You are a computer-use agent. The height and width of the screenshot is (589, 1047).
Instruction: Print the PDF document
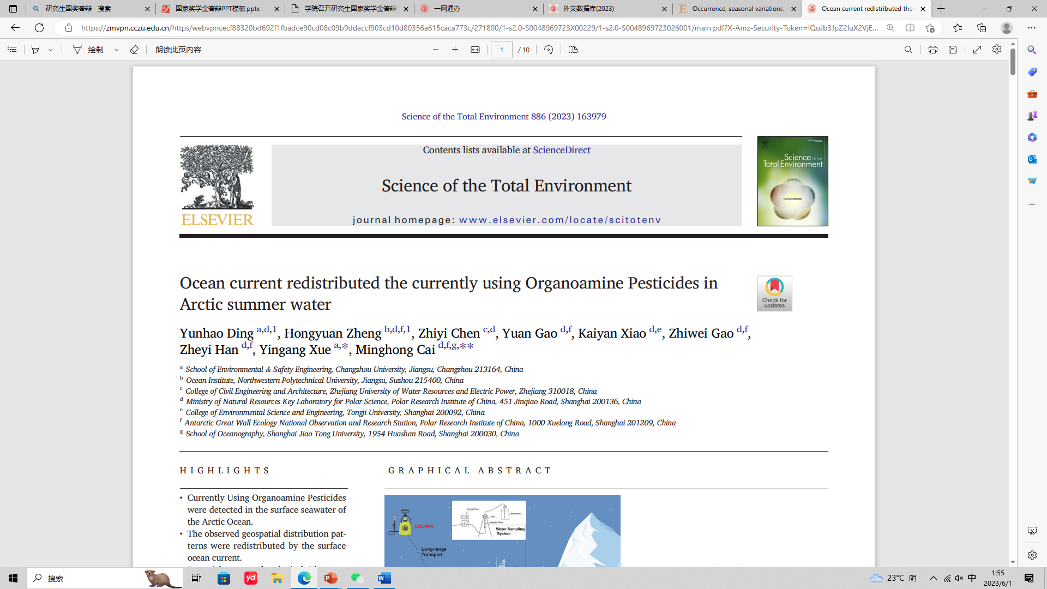coord(932,50)
